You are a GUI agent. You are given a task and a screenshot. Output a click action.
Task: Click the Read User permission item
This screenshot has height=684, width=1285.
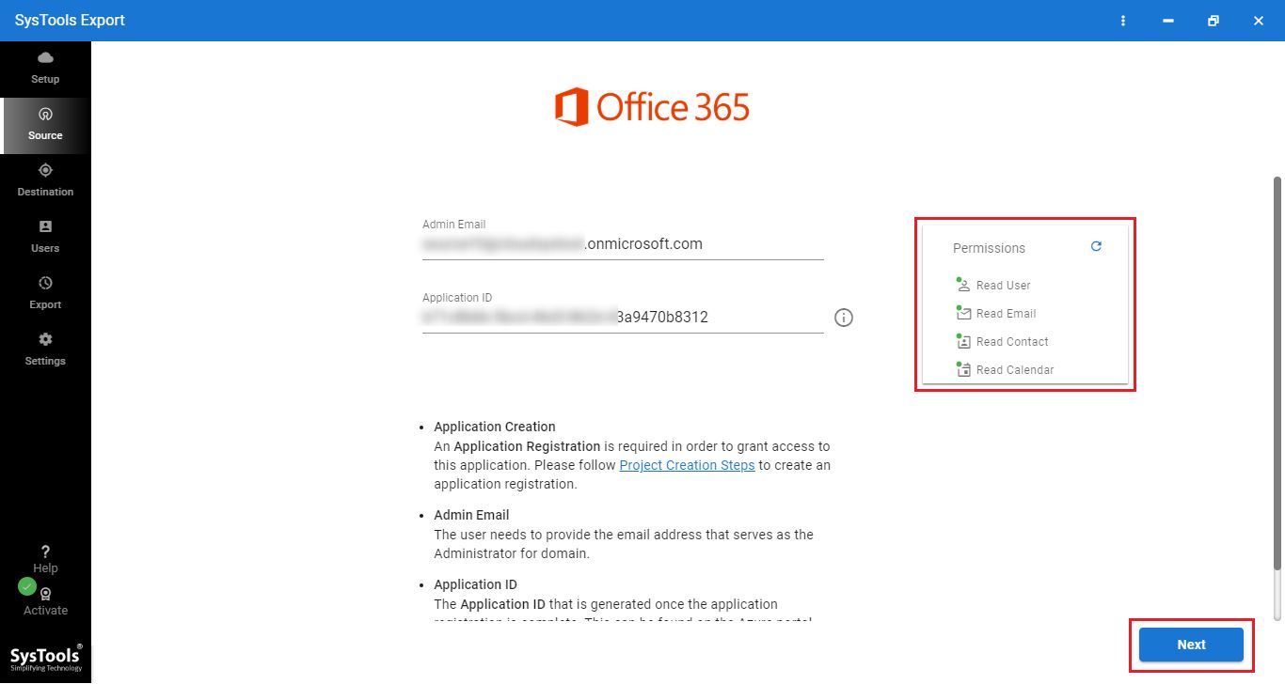click(x=1003, y=286)
